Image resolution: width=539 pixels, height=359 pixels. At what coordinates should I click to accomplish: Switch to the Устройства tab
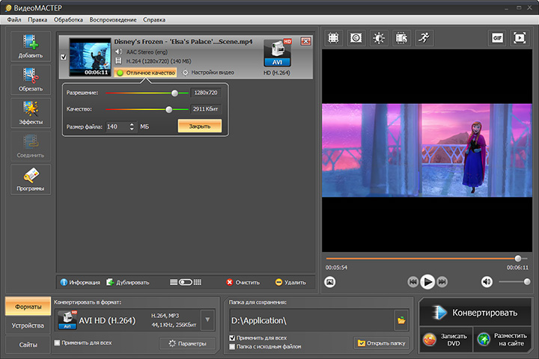click(28, 325)
